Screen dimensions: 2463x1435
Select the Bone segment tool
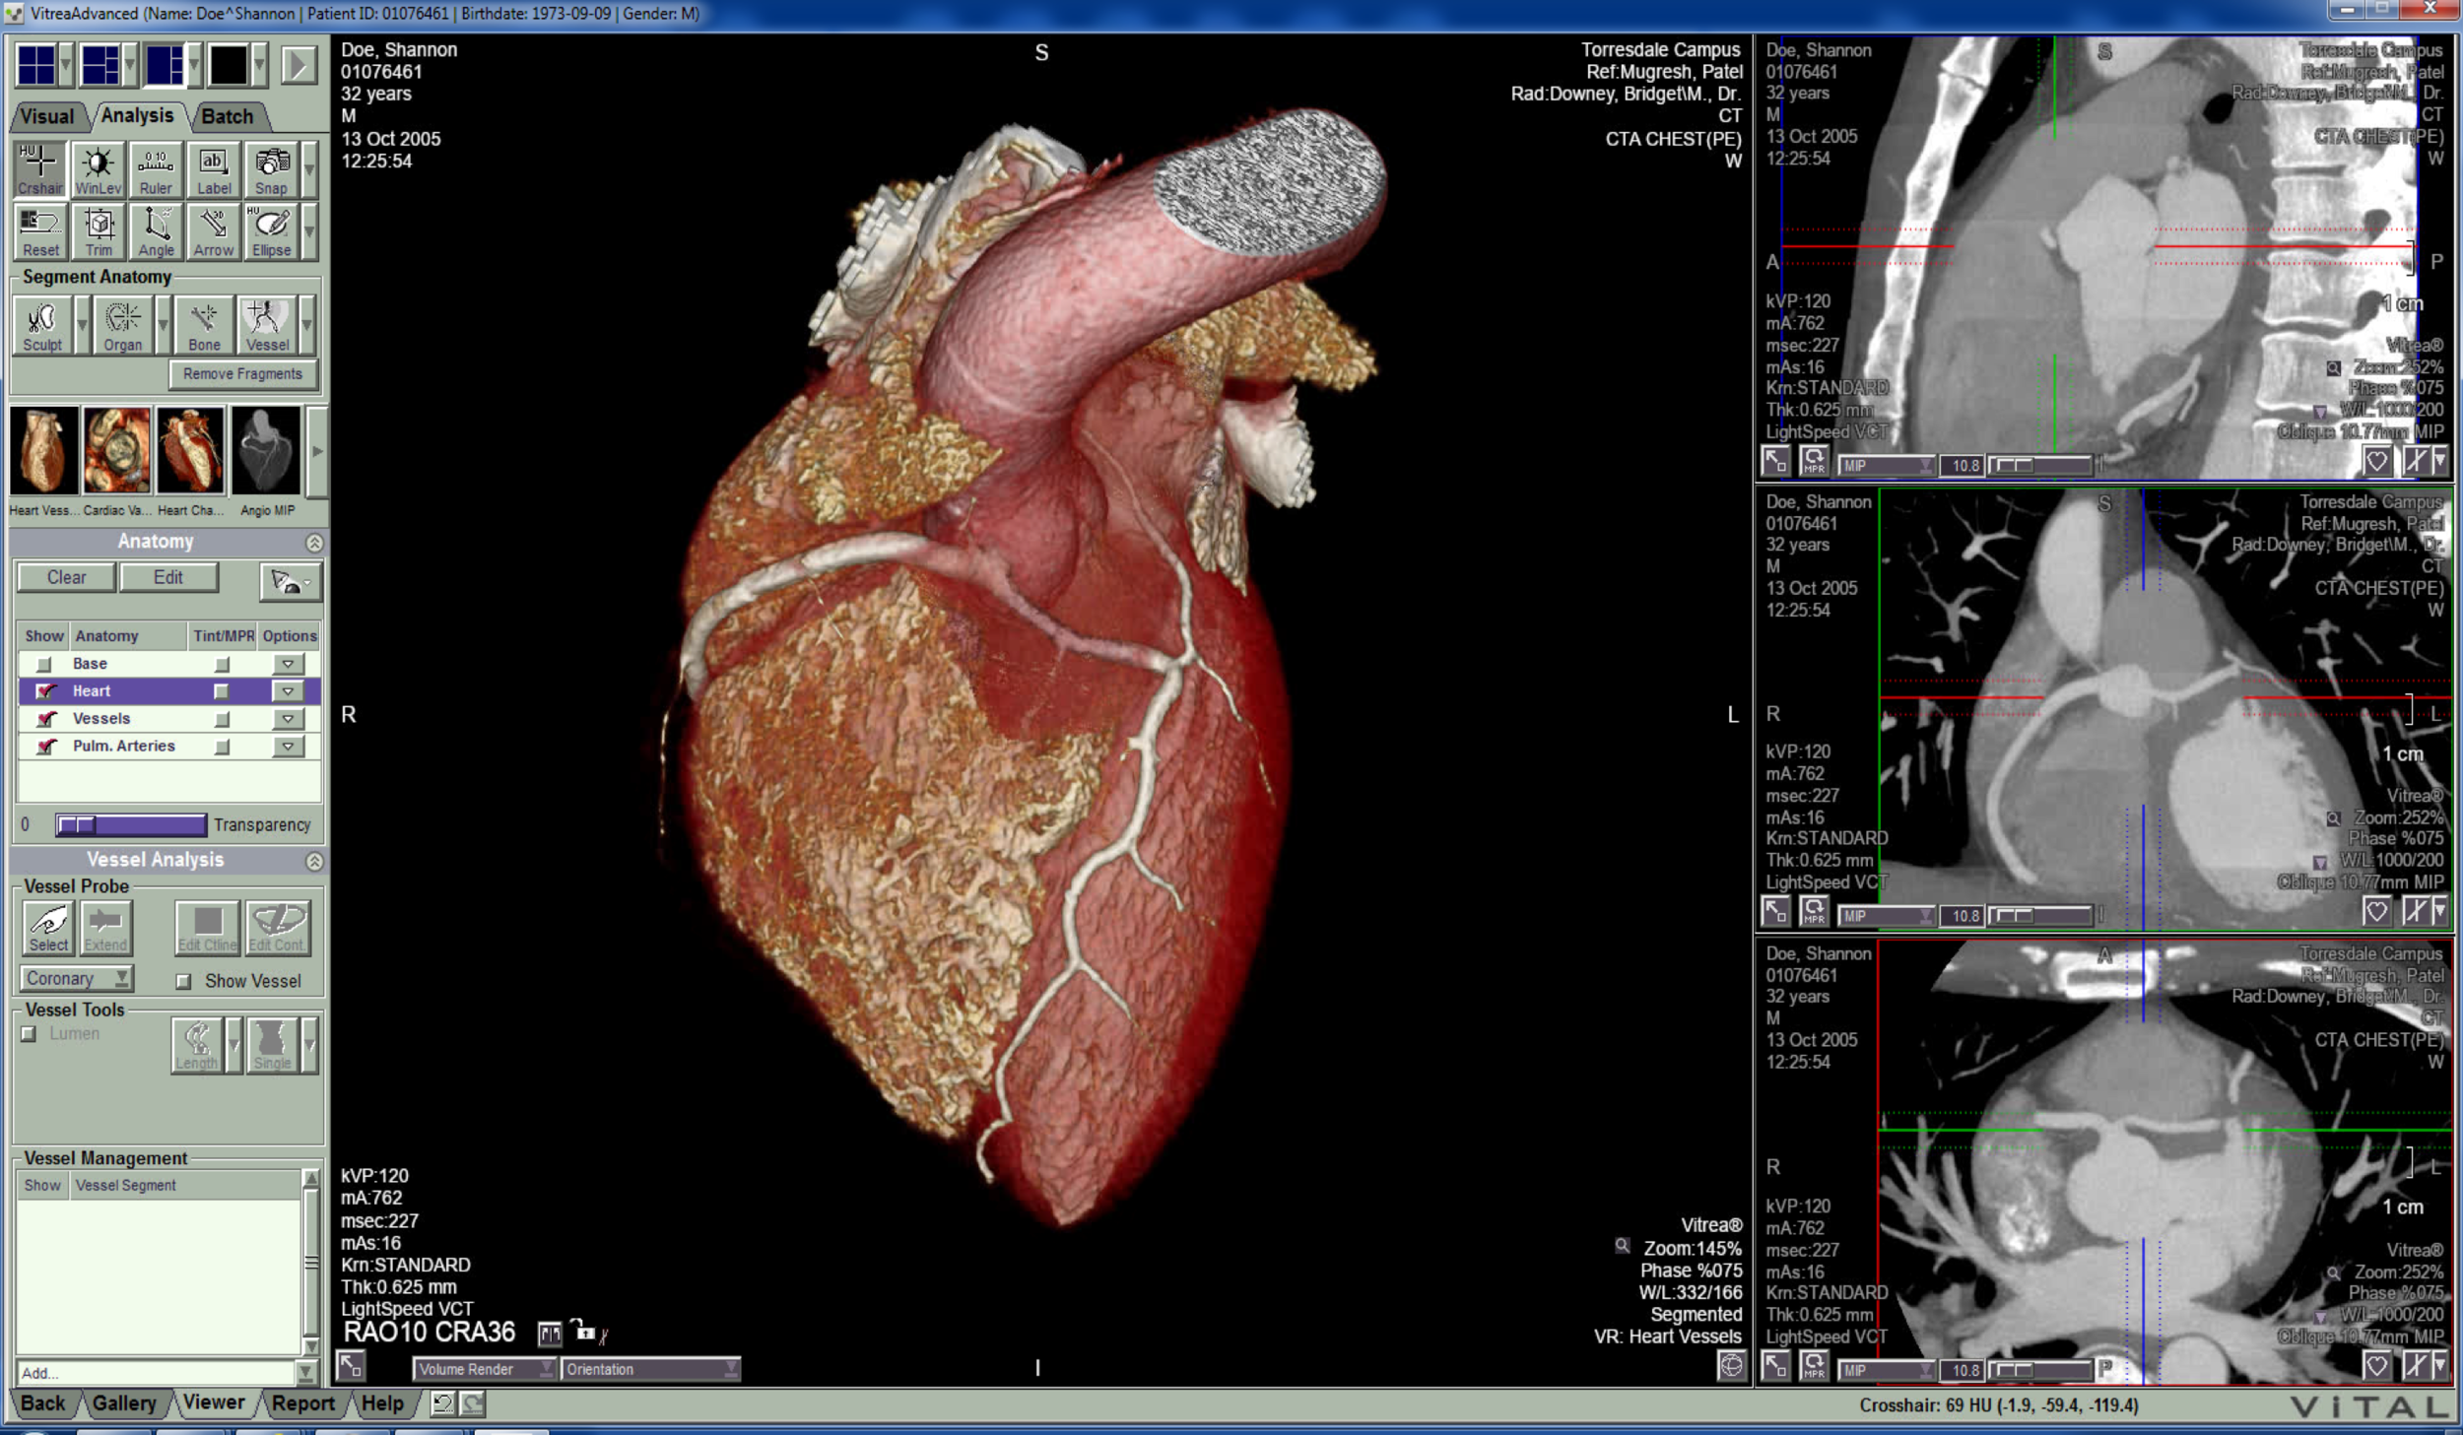click(204, 326)
